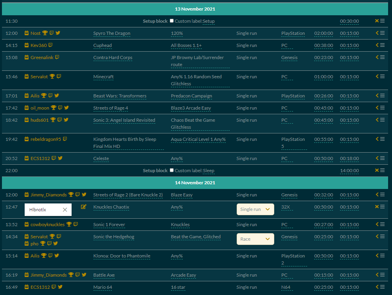Open Nost's Twitter bird icon

[x=58, y=33]
